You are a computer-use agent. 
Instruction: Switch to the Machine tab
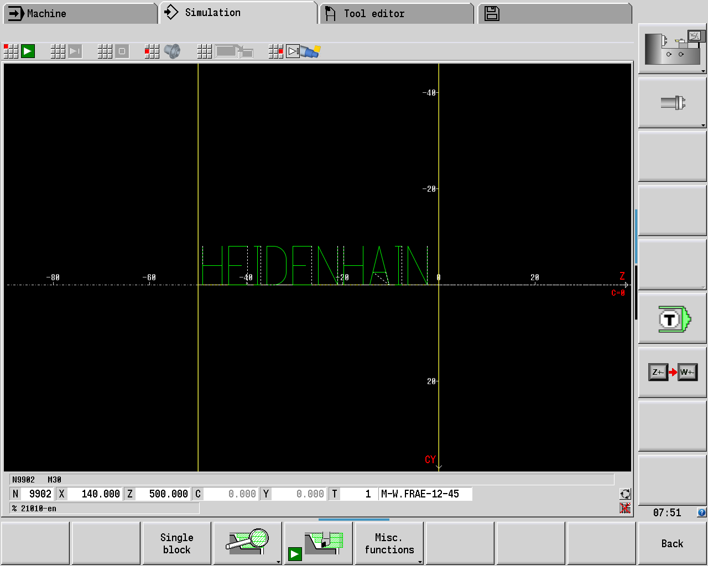pyautogui.click(x=80, y=13)
